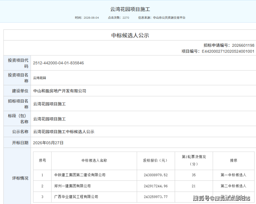Select the page title 云湾花园项目施工
Image resolution: width=256 pixels, height=204 pixels.
pos(130,9)
